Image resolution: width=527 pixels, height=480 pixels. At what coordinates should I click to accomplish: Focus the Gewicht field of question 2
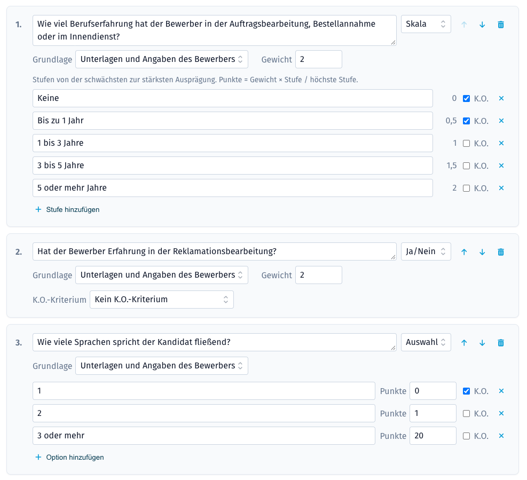click(x=319, y=275)
